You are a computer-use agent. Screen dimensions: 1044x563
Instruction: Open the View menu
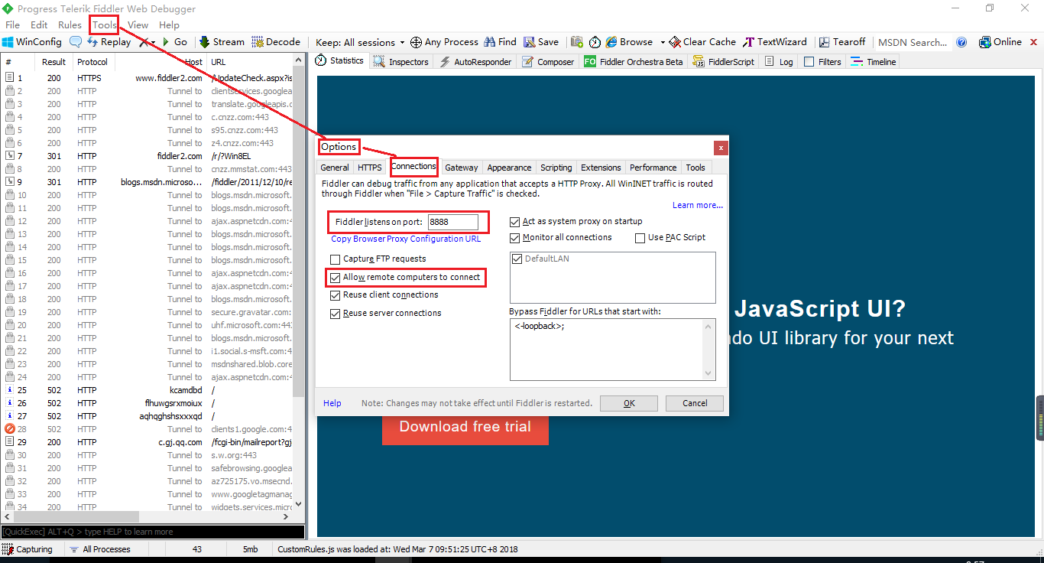click(138, 24)
